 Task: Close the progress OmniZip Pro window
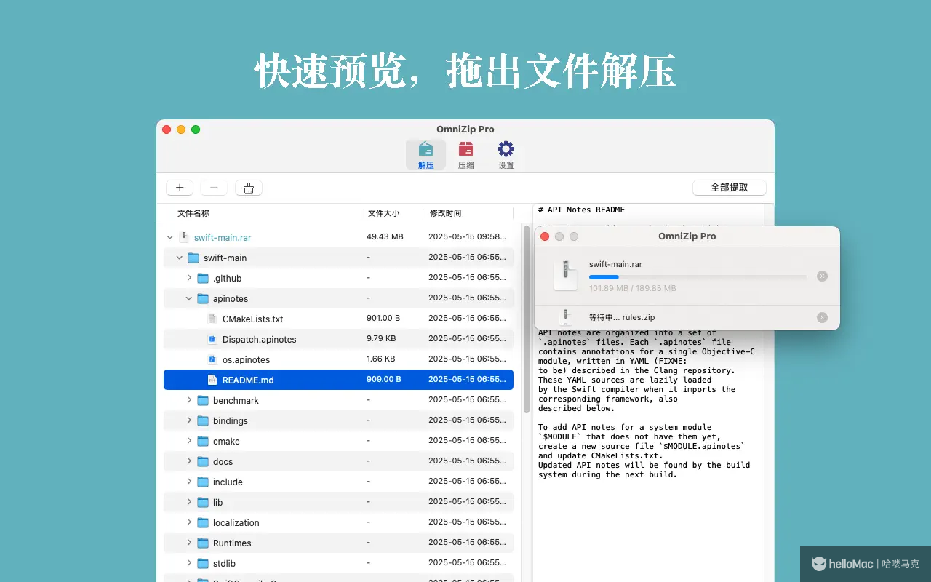545,236
